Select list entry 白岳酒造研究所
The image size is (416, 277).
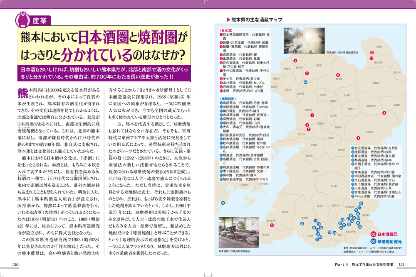(x=244, y=135)
